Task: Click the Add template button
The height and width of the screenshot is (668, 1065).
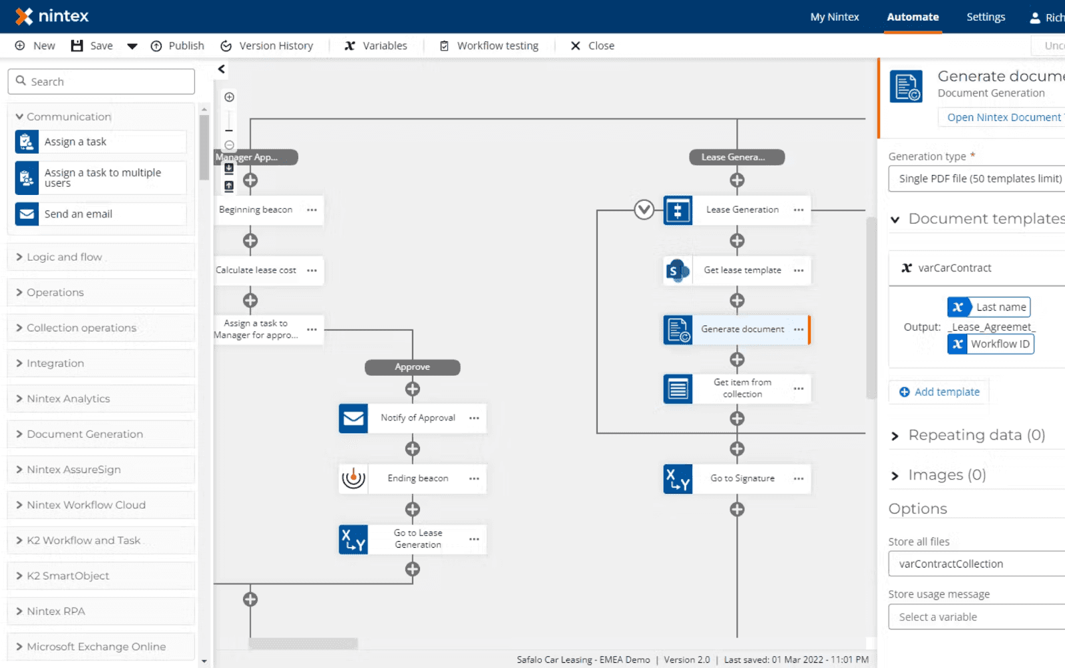Action: pyautogui.click(x=938, y=392)
